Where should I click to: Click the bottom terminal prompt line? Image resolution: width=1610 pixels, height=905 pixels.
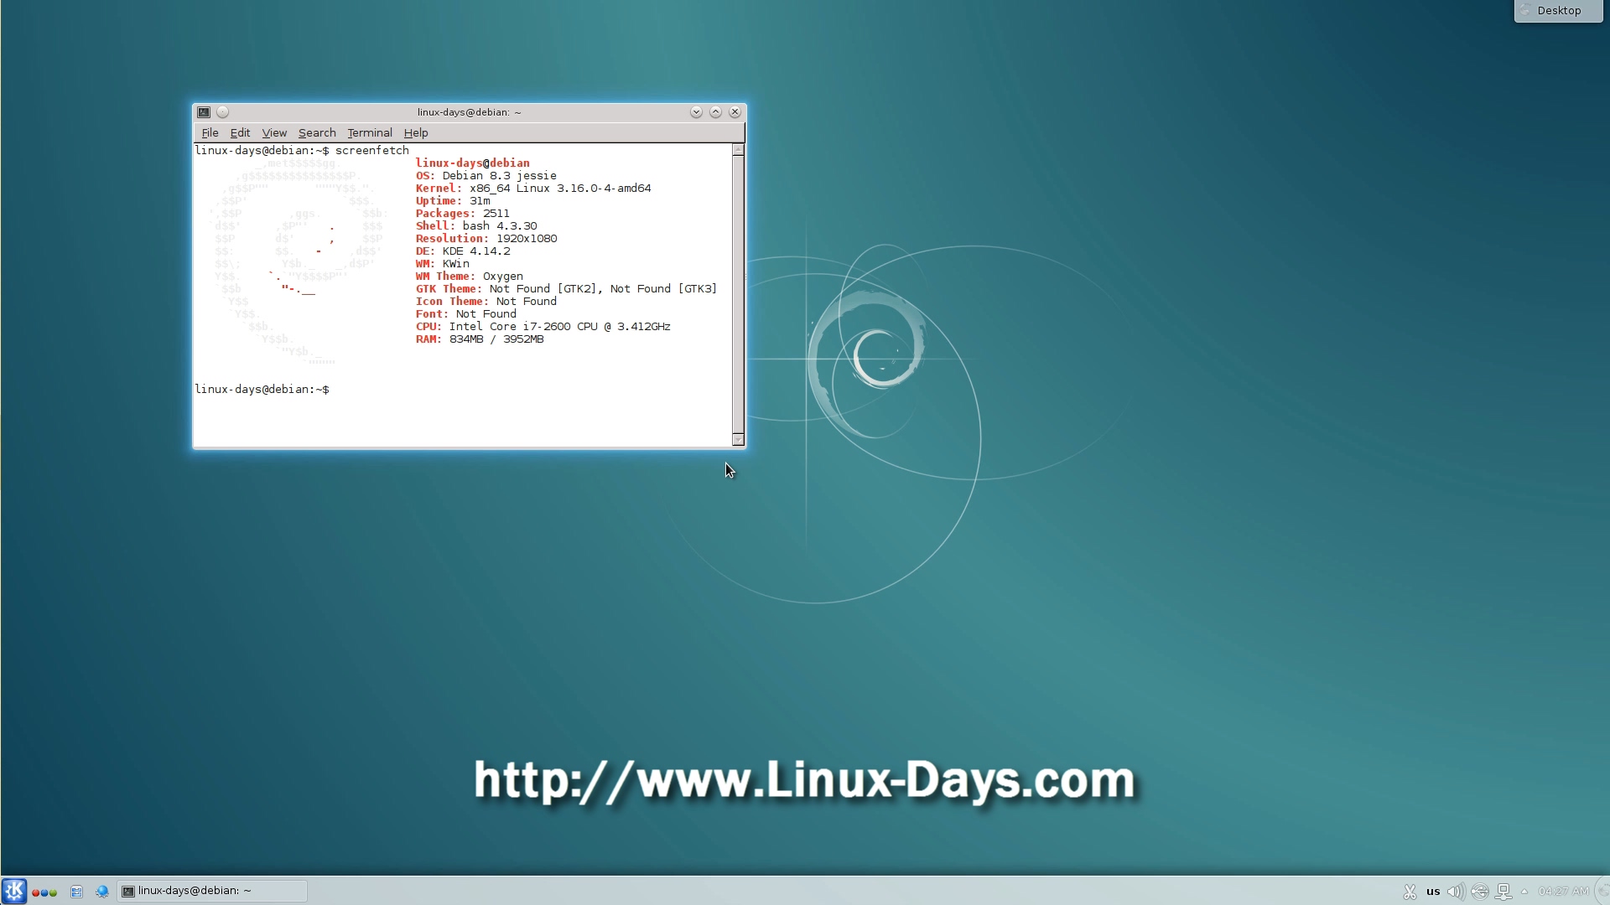pos(262,390)
